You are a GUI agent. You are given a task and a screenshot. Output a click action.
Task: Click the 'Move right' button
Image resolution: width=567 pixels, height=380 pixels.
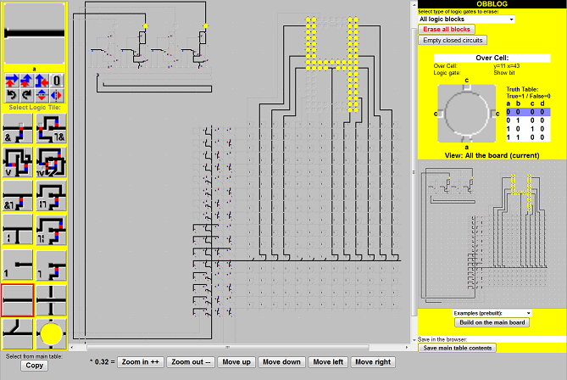[x=371, y=362]
